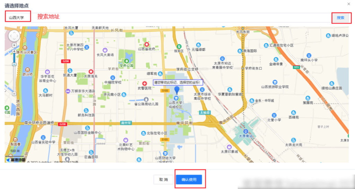Click the 太原南站 station icon
The width and height of the screenshot is (355, 189).
click(x=245, y=131)
